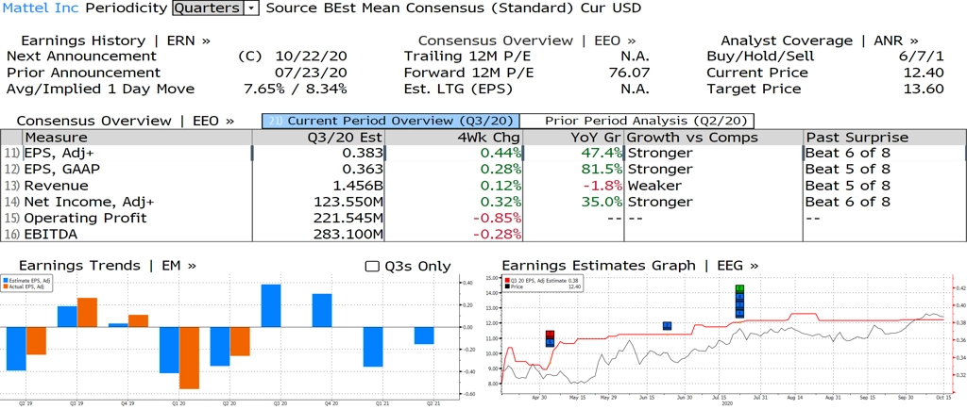
Task: Click orange Actual EPS, Adj legend swatch
Action: (5, 286)
